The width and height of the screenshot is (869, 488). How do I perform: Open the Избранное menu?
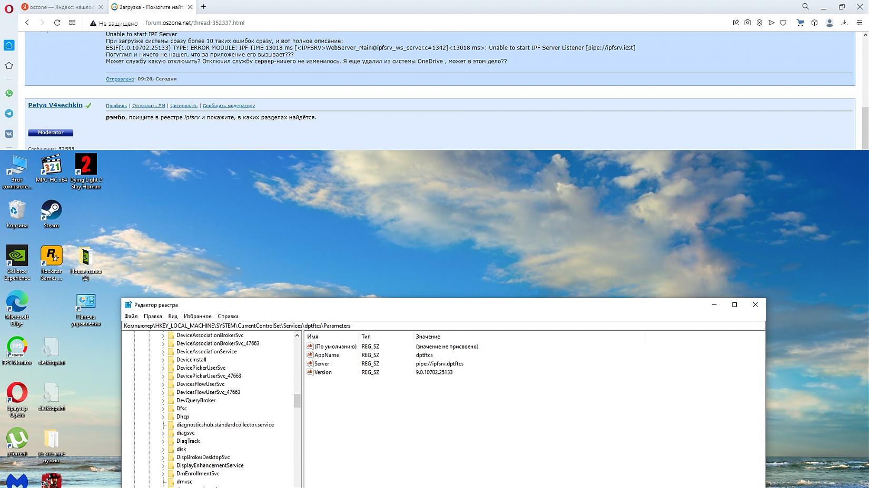tap(197, 316)
